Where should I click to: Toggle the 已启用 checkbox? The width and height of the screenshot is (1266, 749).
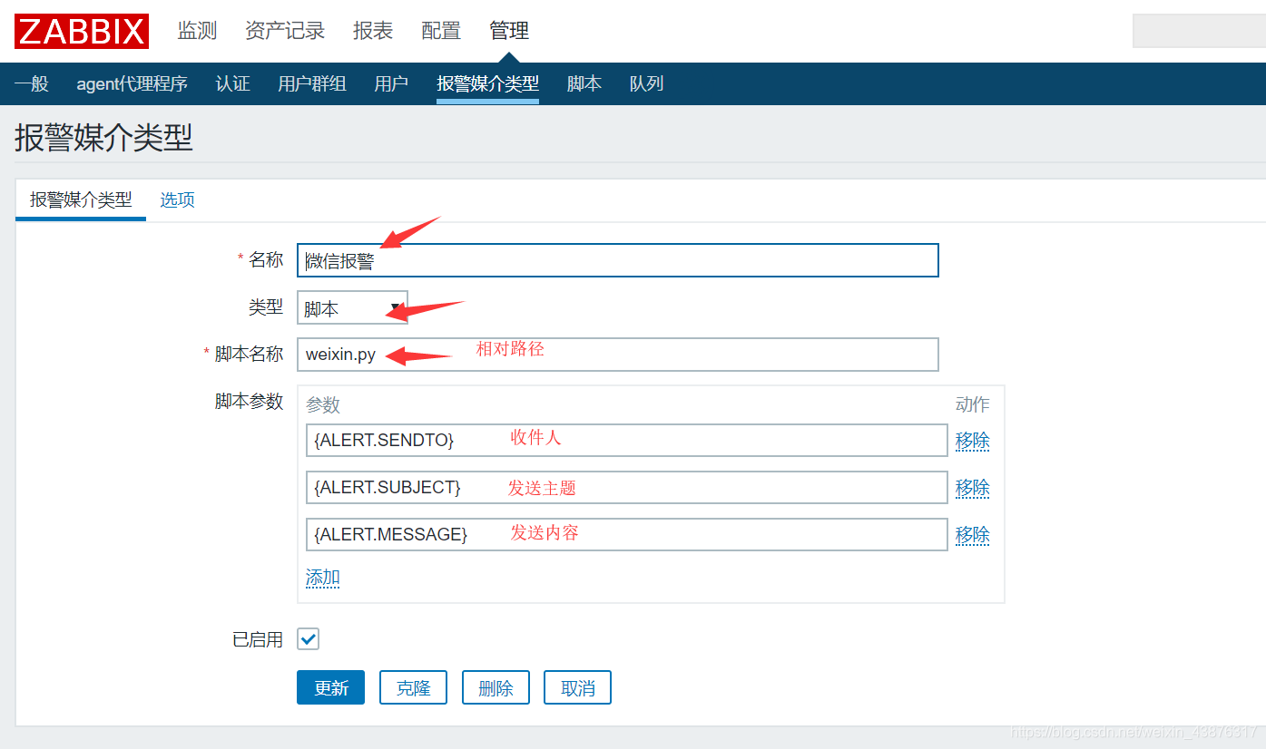[309, 639]
